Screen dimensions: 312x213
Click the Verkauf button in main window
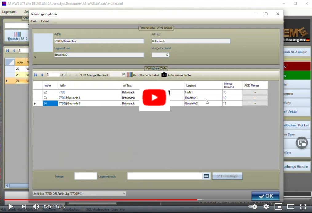pyautogui.click(x=296, y=112)
